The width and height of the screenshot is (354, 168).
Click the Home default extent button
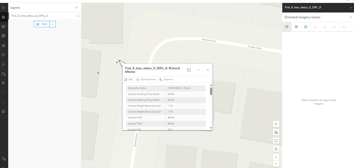276,149
